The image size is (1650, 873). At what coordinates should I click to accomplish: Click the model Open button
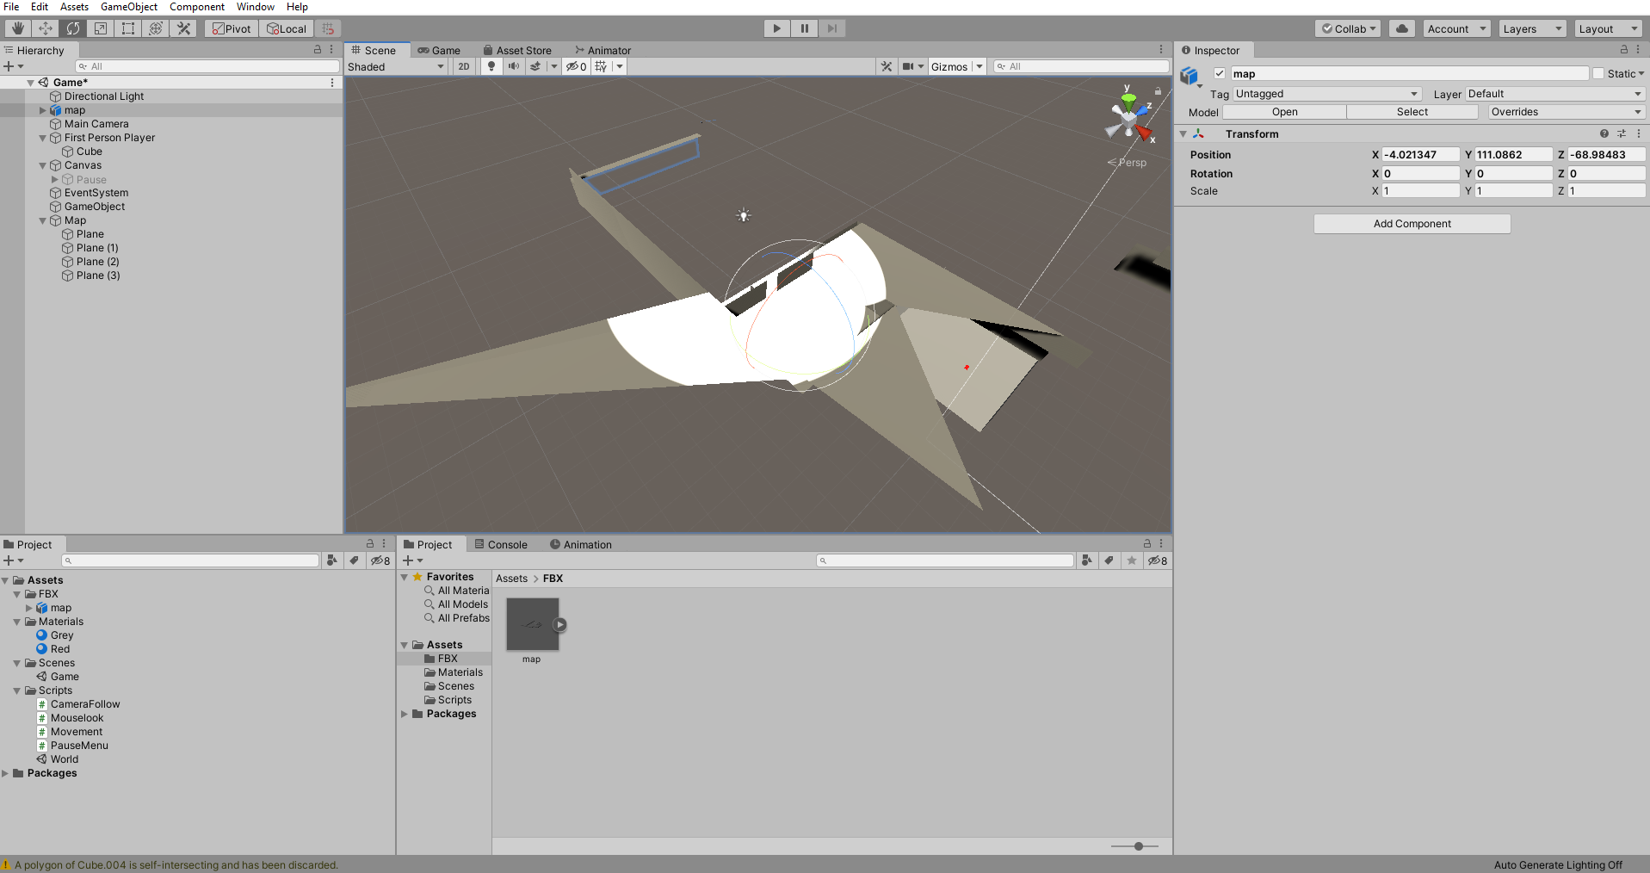coord(1284,112)
